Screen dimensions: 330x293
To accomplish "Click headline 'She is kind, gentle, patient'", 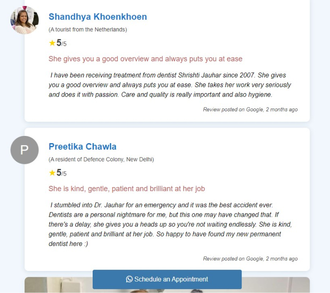I will coord(126,189).
